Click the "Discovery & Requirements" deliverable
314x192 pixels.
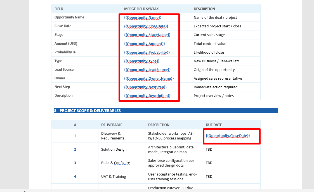tap(113, 136)
